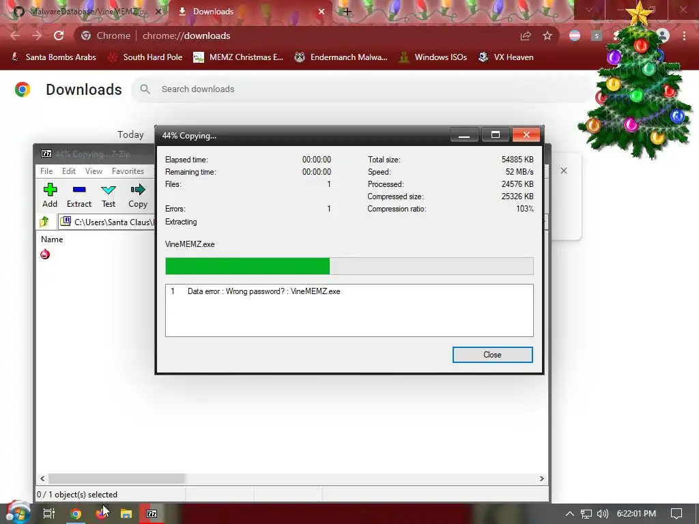Click the volume speaker tray icon
The image size is (699, 524).
pyautogui.click(x=602, y=514)
